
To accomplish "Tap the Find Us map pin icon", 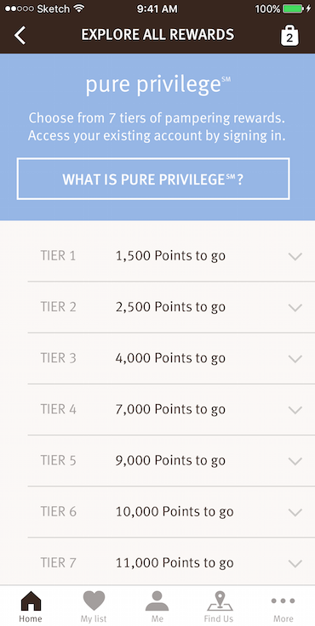I will pos(219,600).
